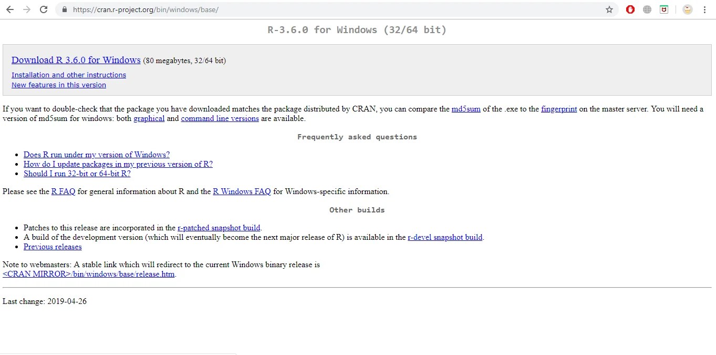Open the graphical md5sum version link
Viewport: 716px width, 355px height.
(x=149, y=118)
